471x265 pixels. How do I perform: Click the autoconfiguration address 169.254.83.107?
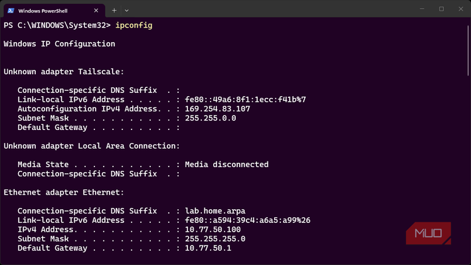tap(218, 109)
